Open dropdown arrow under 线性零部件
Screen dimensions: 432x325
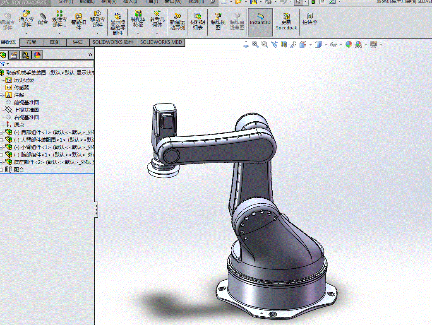(x=59, y=33)
